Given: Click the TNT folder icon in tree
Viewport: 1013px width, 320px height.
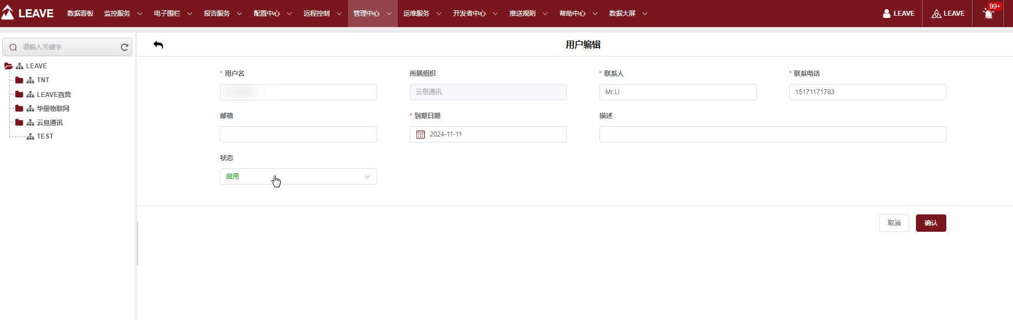Looking at the screenshot, I should tap(20, 80).
